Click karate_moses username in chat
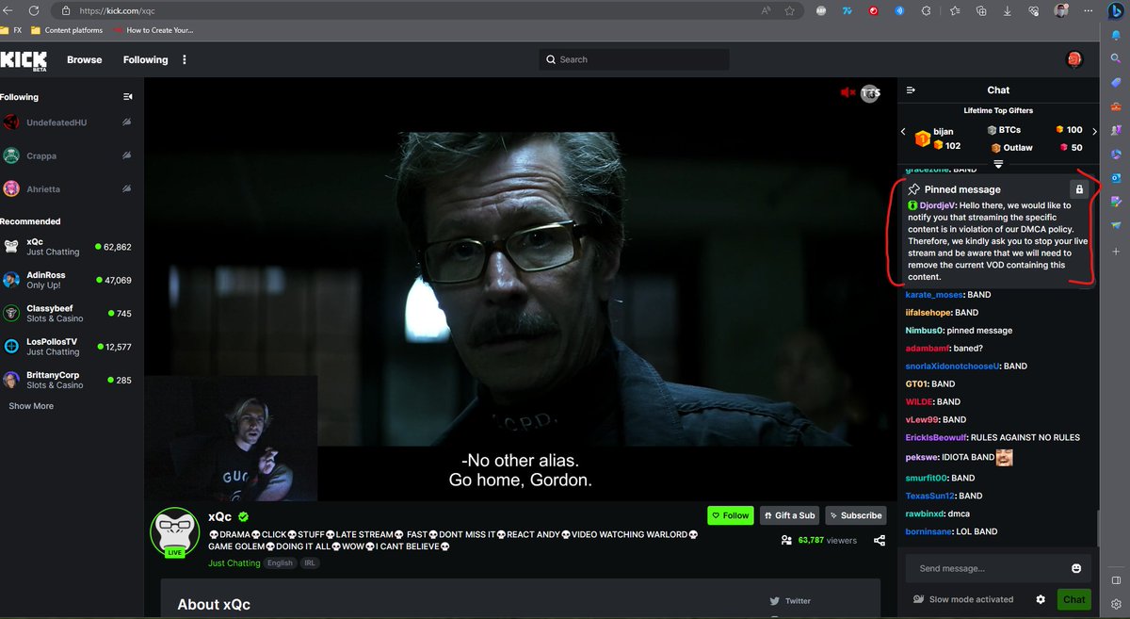This screenshot has height=619, width=1130. (934, 295)
